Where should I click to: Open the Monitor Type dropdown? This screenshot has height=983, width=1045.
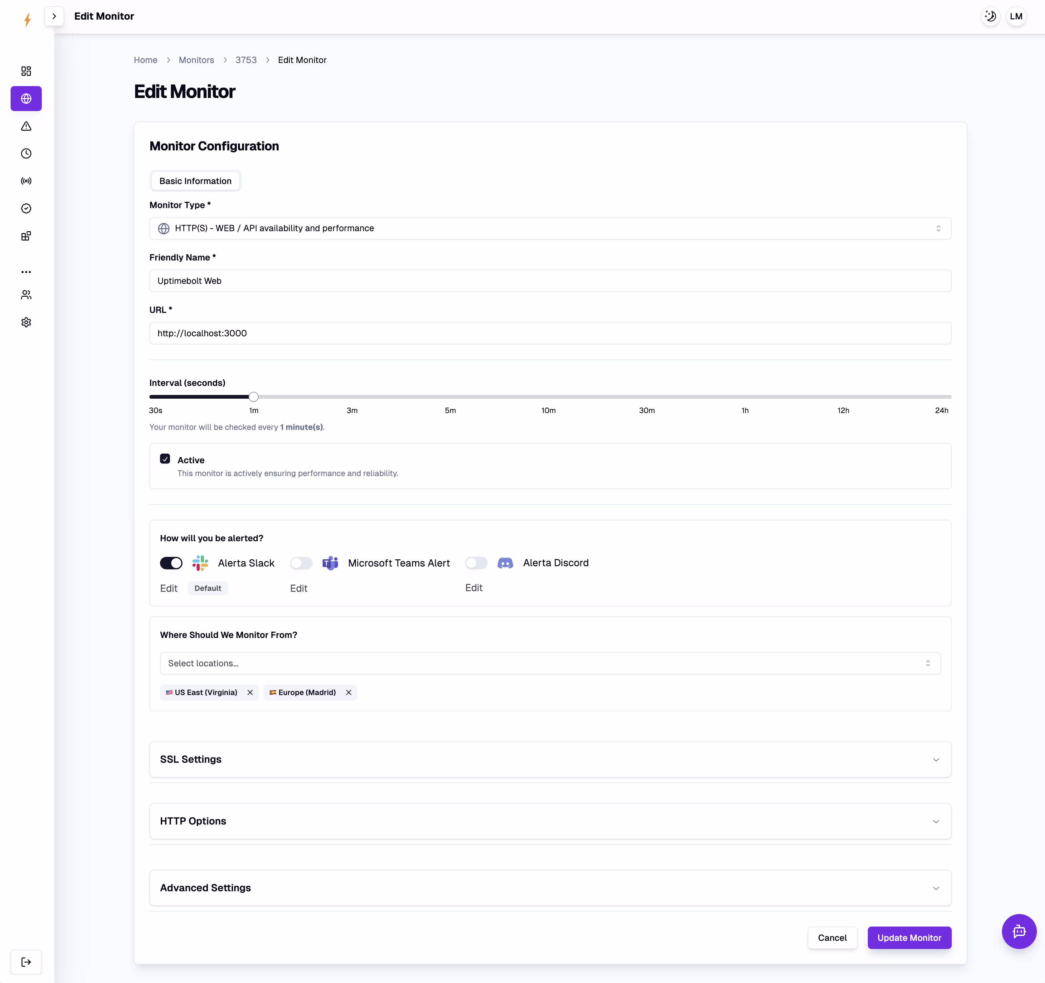pyautogui.click(x=550, y=228)
